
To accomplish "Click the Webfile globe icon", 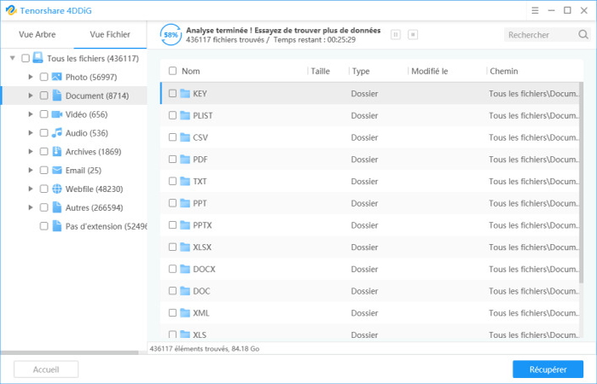I will pos(57,189).
